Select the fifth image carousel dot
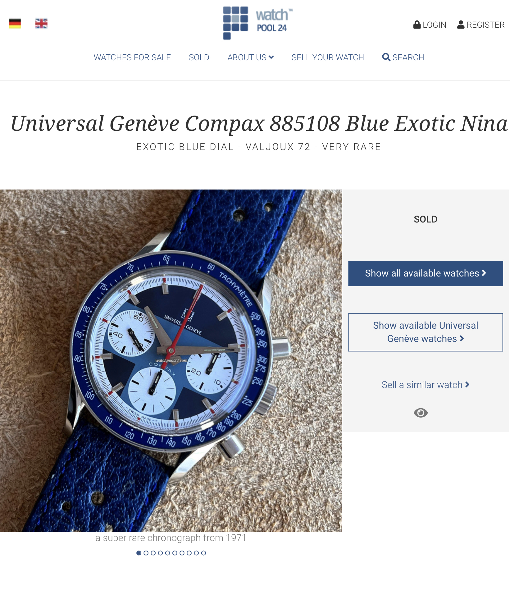 click(x=167, y=553)
